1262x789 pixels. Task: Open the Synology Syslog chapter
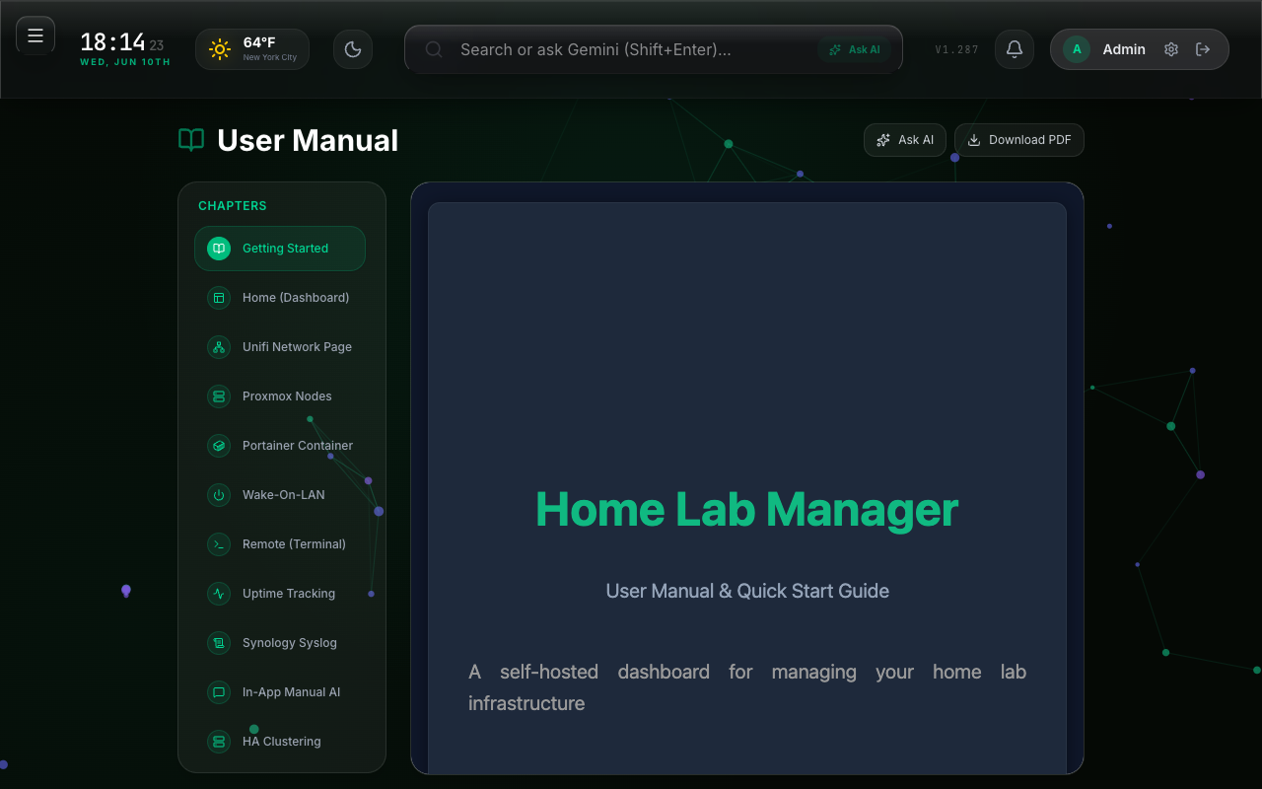tap(280, 643)
